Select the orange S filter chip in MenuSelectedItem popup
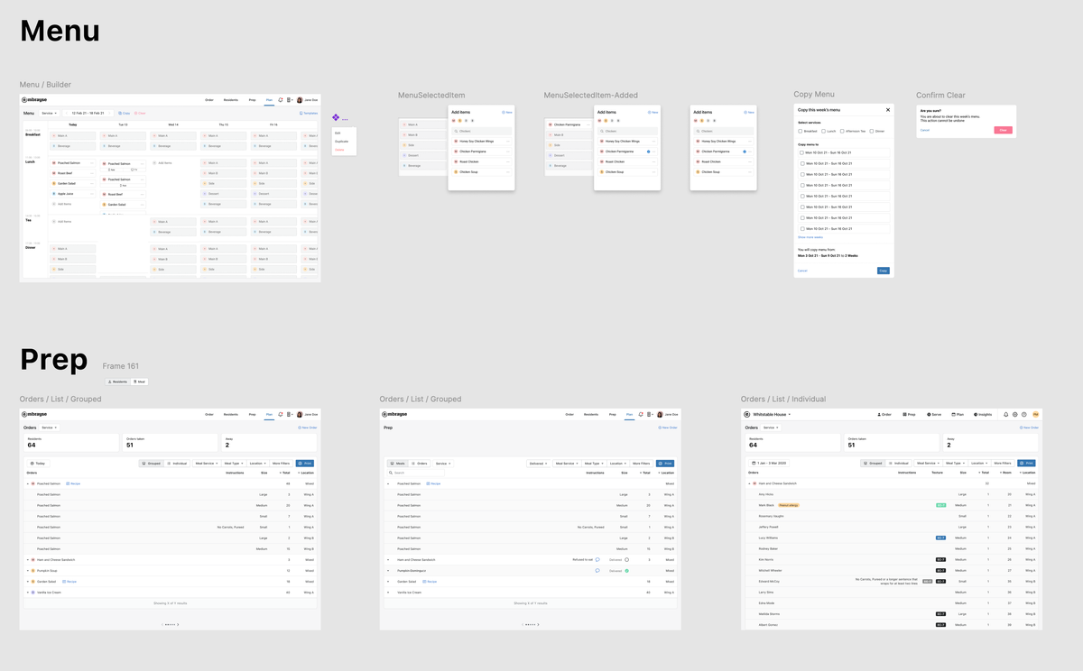This screenshot has width=1083, height=671. pyautogui.click(x=460, y=121)
